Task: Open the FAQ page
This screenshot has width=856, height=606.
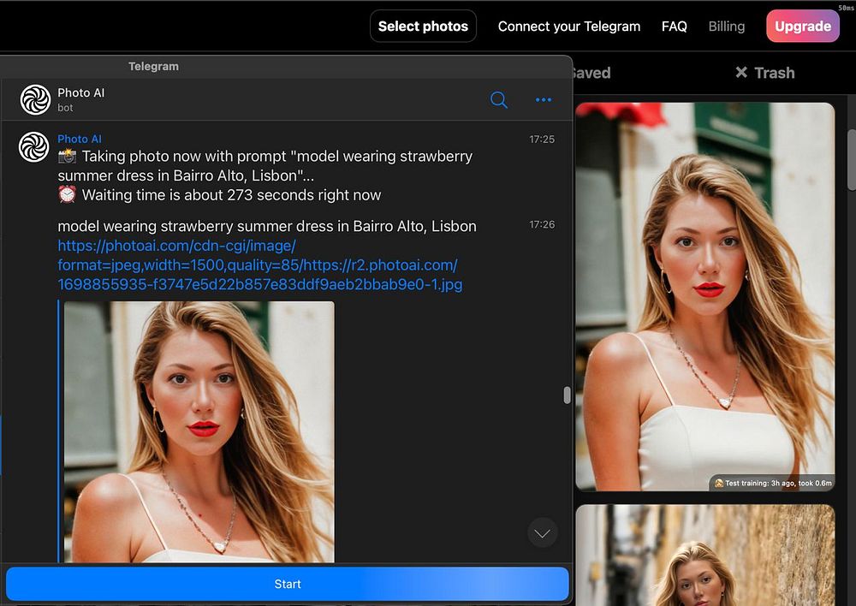Action: coord(674,27)
